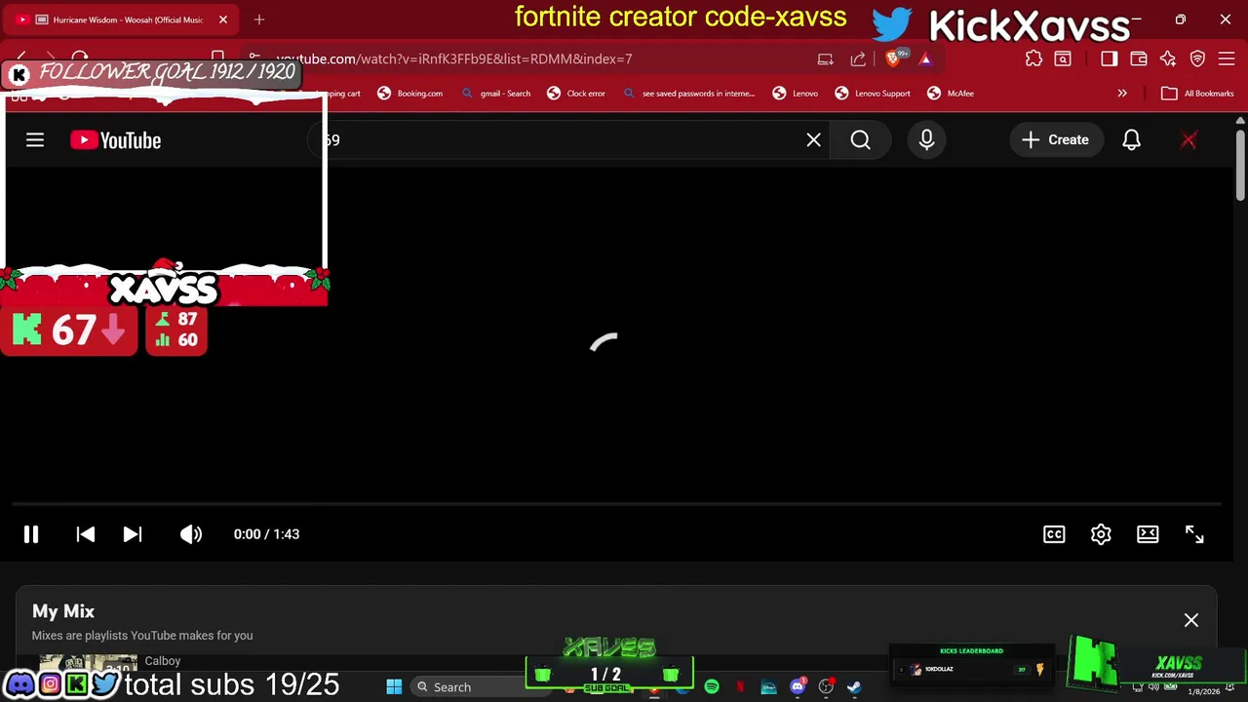Open the Lenovo Support bookmark
Image resolution: width=1248 pixels, height=702 pixels.
pos(872,94)
